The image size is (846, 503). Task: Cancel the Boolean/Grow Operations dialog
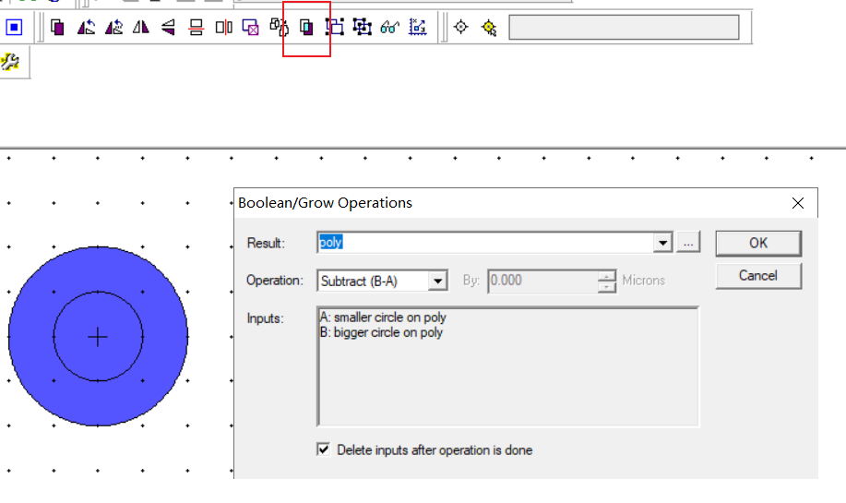coord(758,276)
